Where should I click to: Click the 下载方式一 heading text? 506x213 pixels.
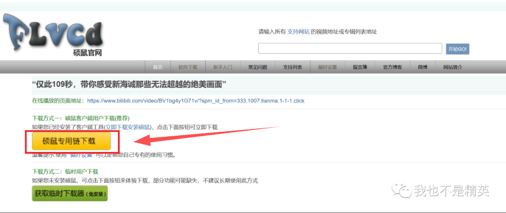pos(81,118)
